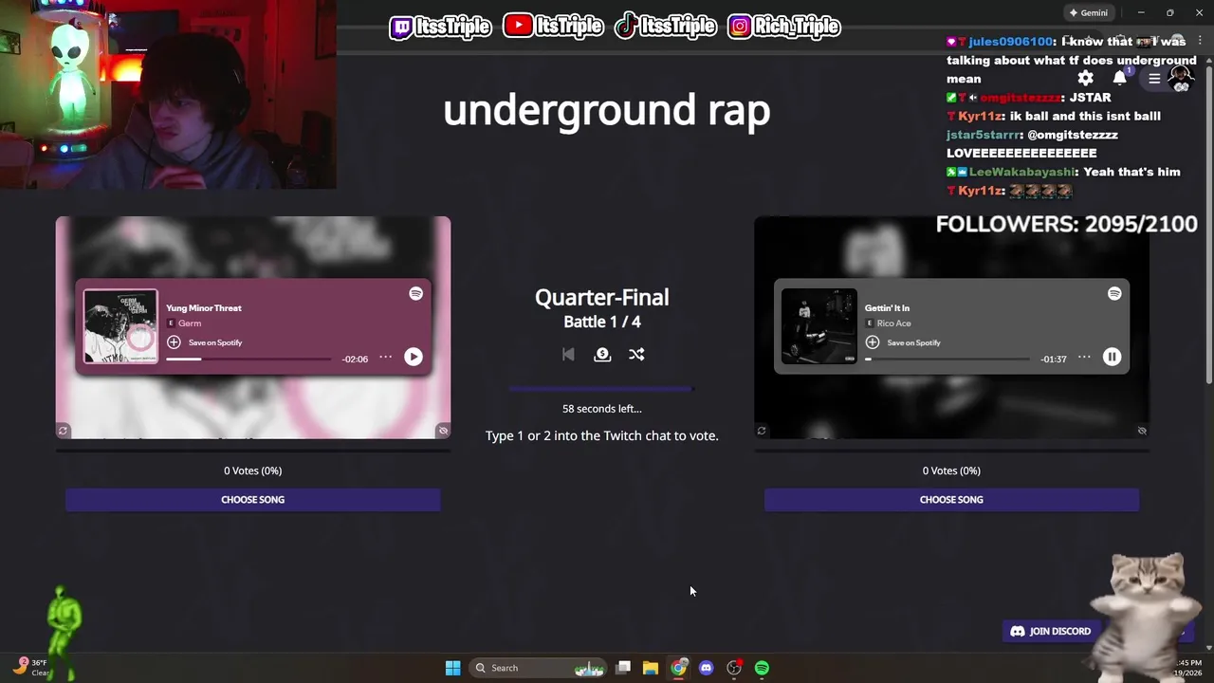Screen dimensions: 1214x683
Task: Join the Discord server
Action: pyautogui.click(x=1051, y=631)
